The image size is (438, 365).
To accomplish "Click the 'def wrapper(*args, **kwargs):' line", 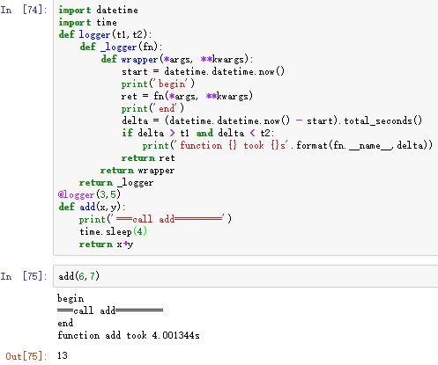I will point(177,60).
